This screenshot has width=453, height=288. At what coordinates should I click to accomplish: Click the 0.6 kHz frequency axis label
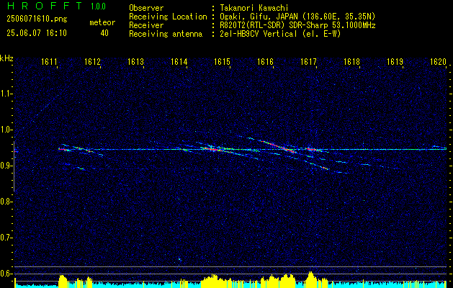click(6, 274)
